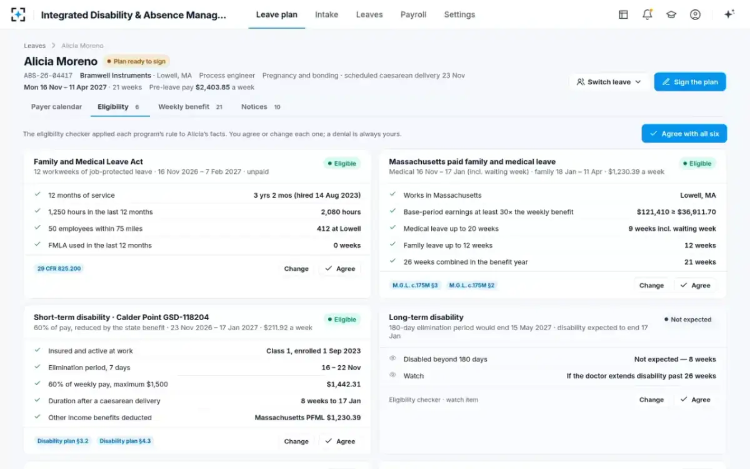Open the user account profile icon
Screen dimensions: 750x469
coord(695,14)
